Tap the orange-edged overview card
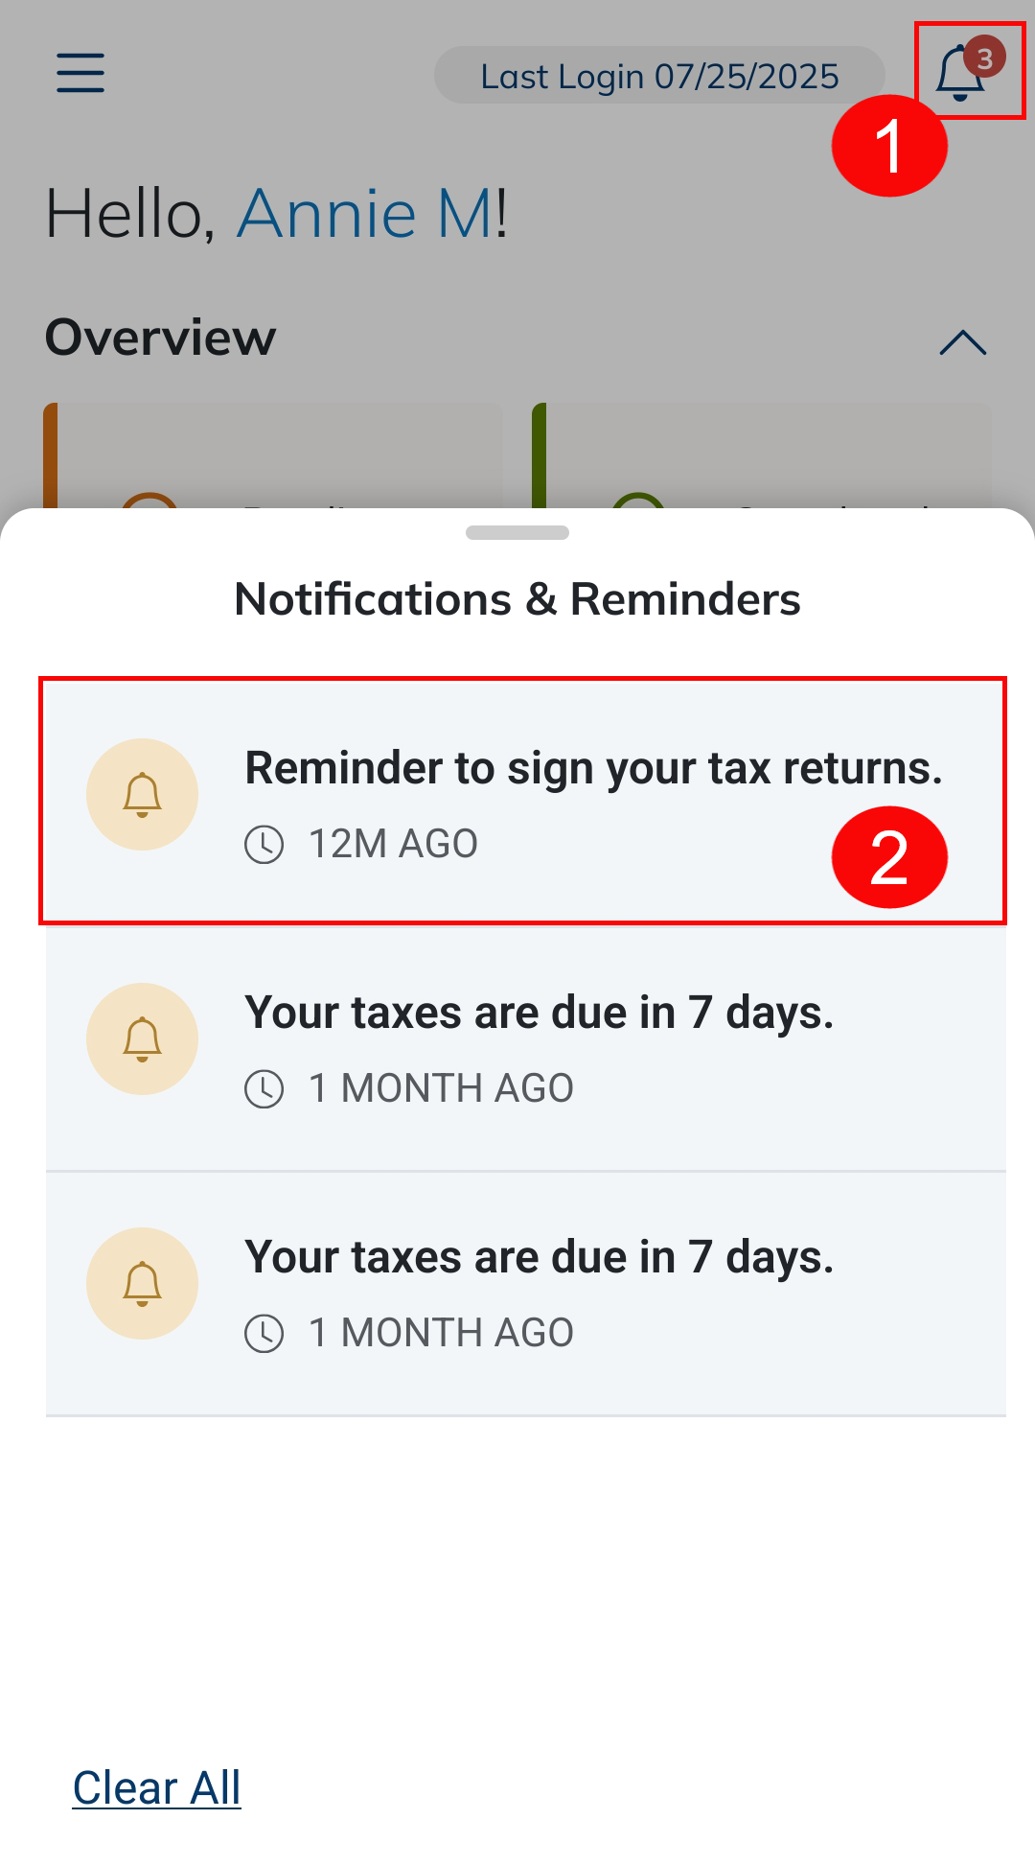 [x=273, y=456]
